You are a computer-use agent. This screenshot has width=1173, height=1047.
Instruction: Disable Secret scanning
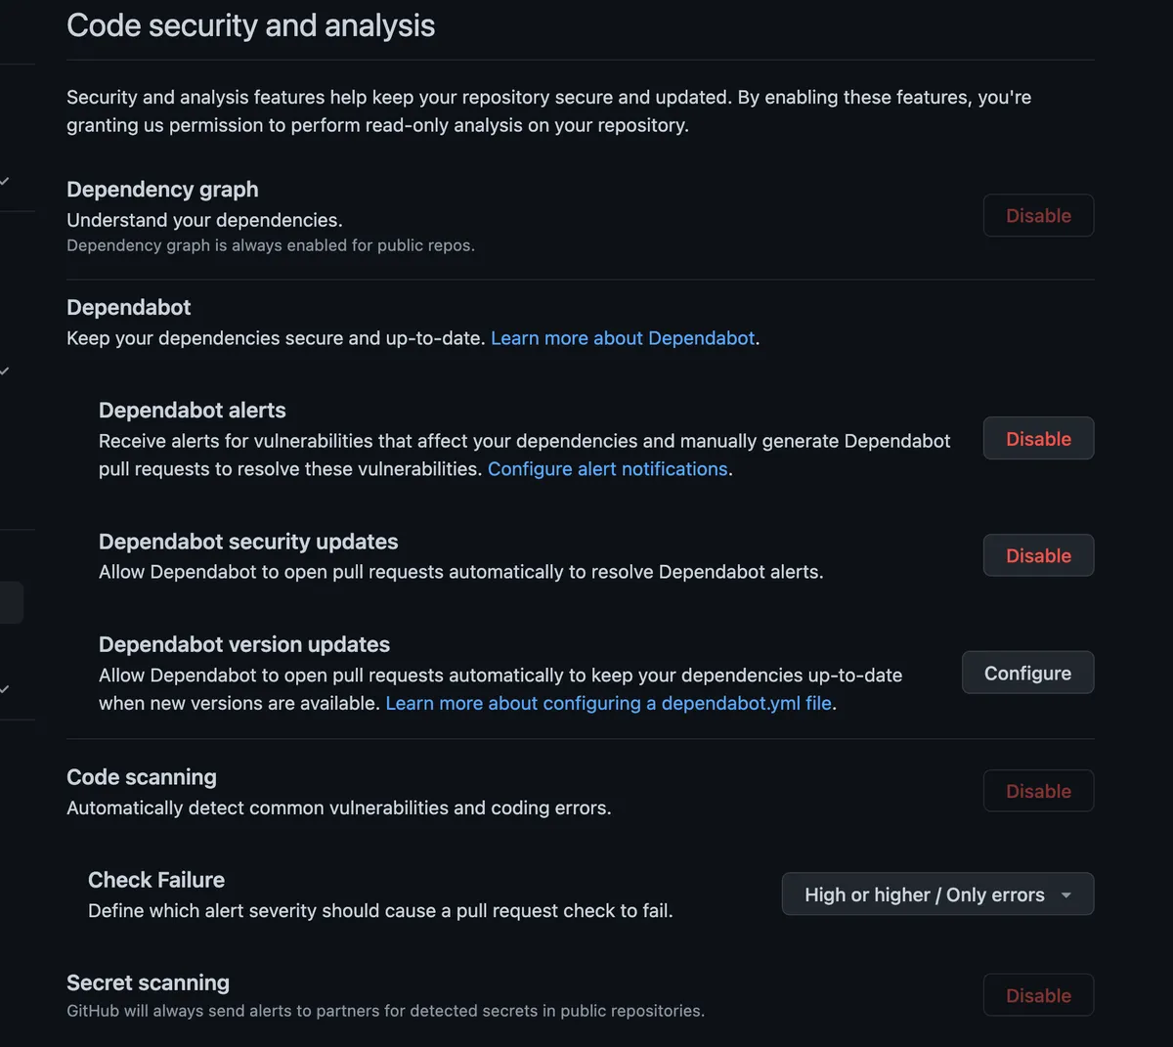[x=1038, y=995]
